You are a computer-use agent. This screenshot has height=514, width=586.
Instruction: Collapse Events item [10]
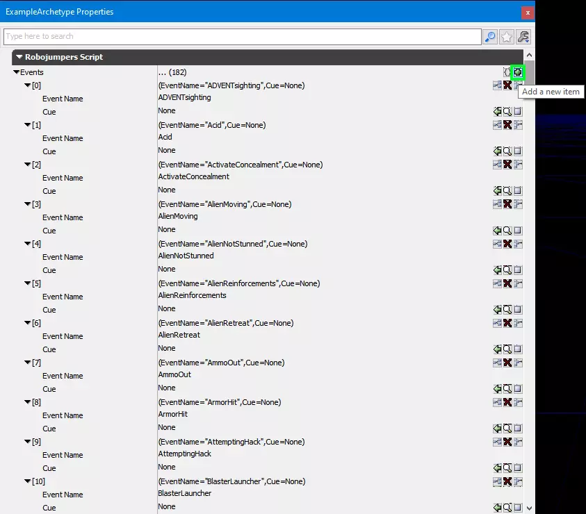[27, 481]
